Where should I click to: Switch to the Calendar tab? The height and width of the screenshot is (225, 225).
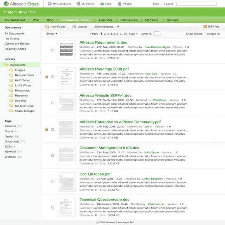tap(105, 20)
